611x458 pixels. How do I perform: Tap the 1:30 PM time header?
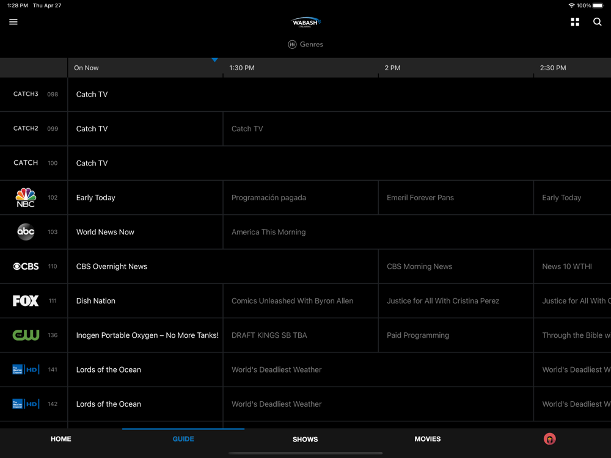242,68
